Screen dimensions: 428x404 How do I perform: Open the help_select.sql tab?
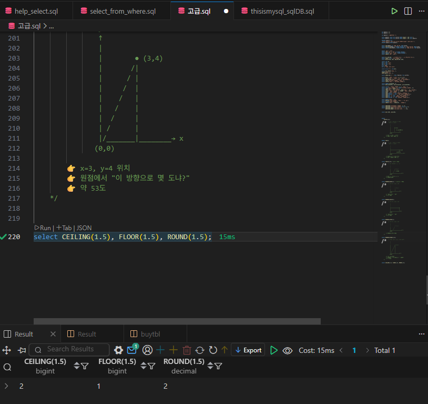click(x=36, y=11)
